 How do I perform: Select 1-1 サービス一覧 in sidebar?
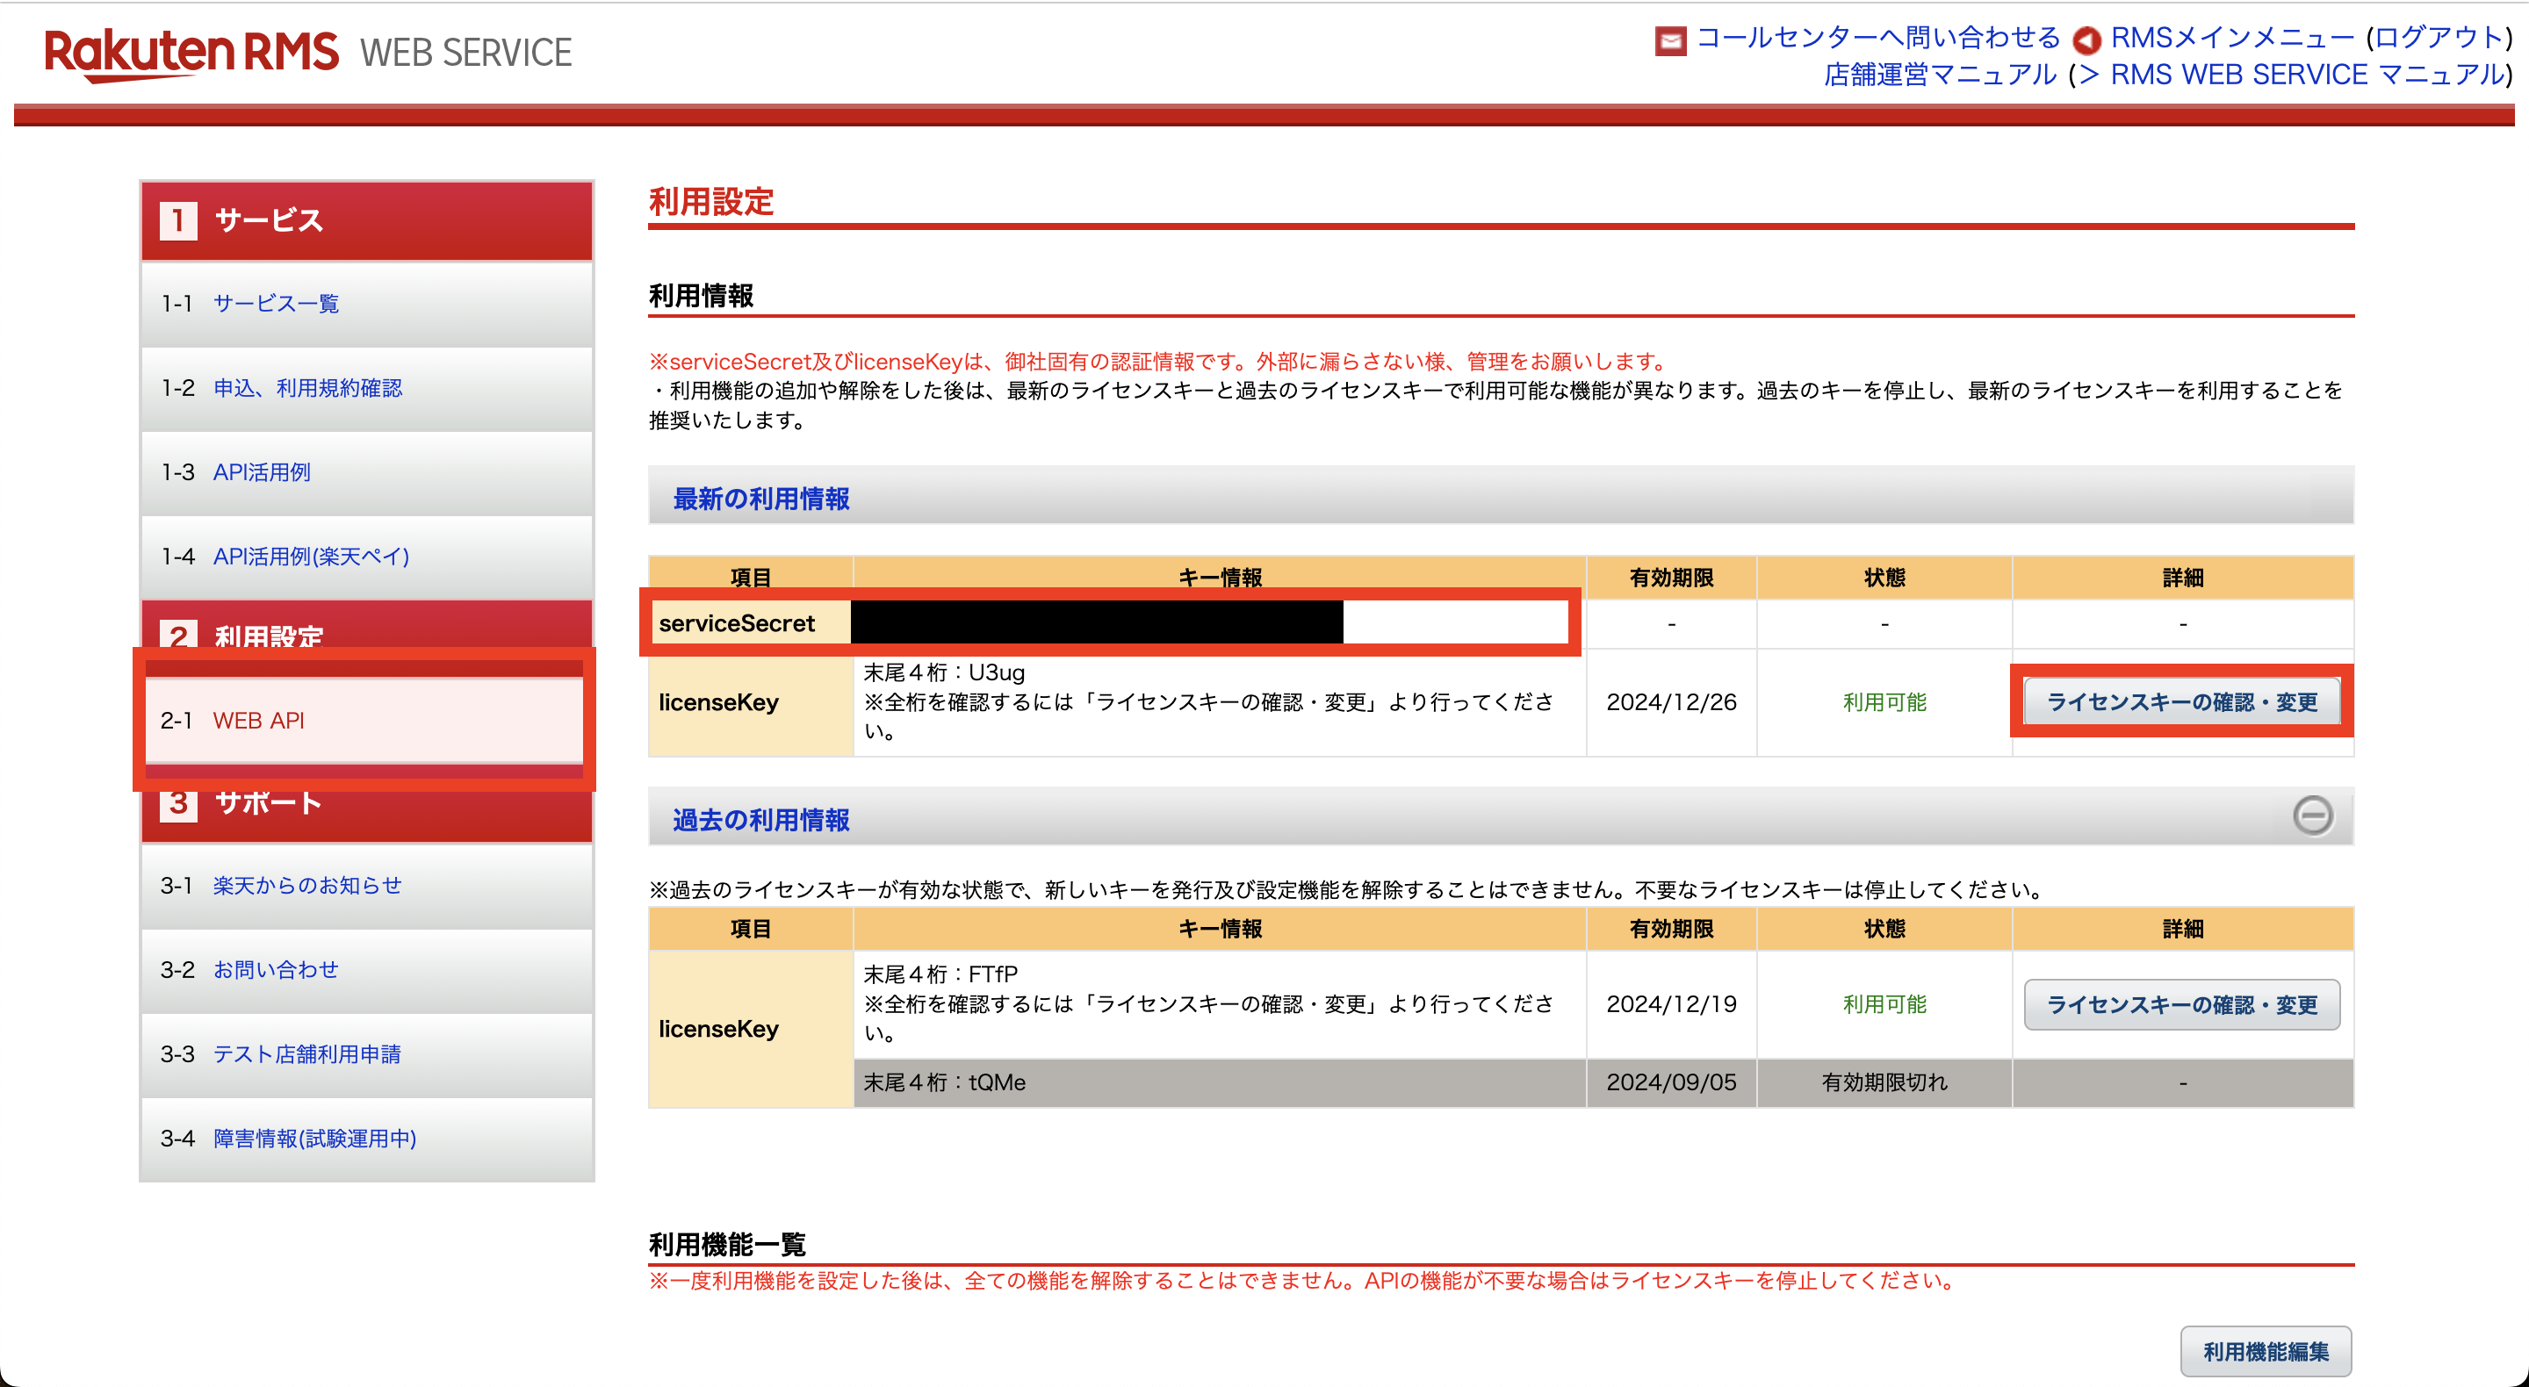276,304
